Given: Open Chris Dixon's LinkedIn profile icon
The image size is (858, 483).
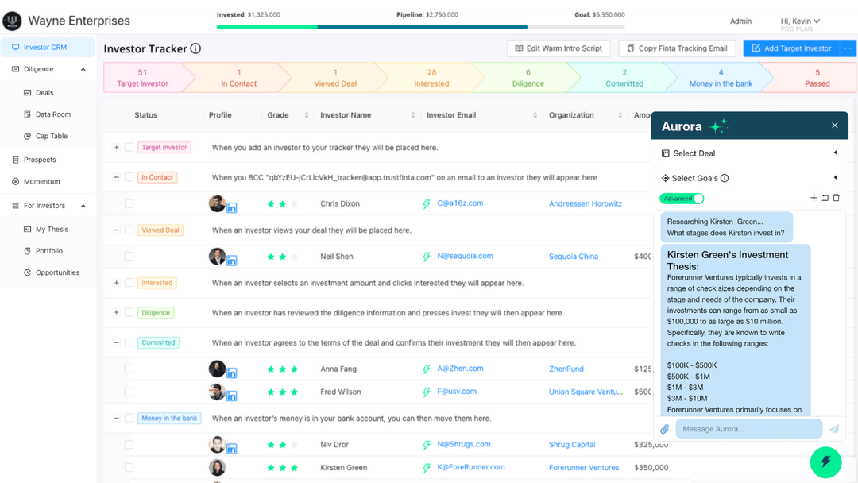Looking at the screenshot, I should click(x=231, y=208).
